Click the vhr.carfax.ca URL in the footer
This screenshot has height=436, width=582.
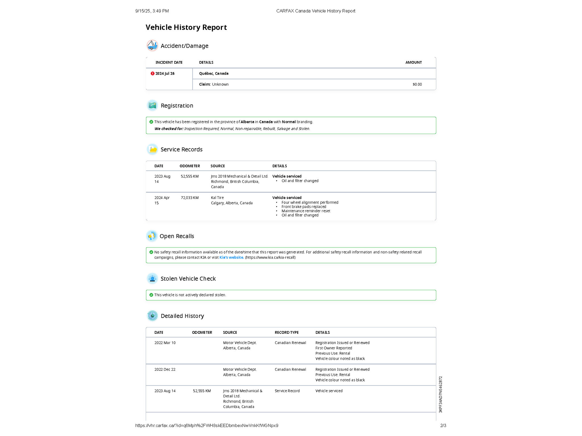pos(207,425)
